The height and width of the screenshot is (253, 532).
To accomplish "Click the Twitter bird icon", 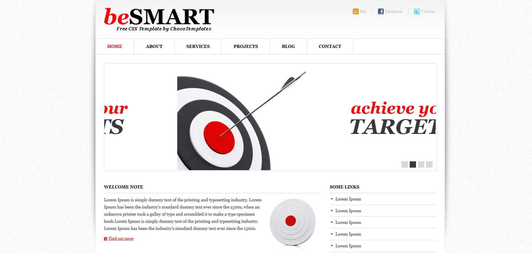I will coord(417,11).
